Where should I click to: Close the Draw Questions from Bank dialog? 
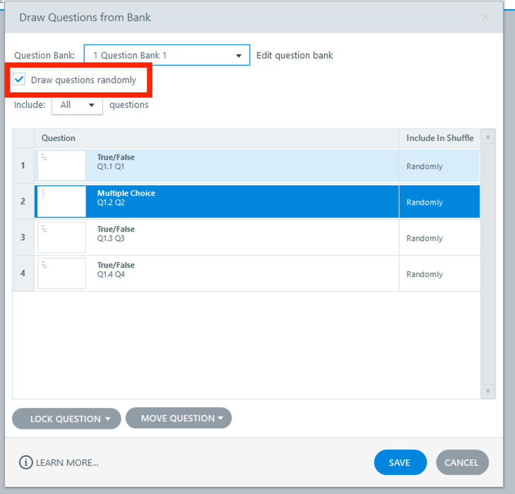pyautogui.click(x=485, y=17)
